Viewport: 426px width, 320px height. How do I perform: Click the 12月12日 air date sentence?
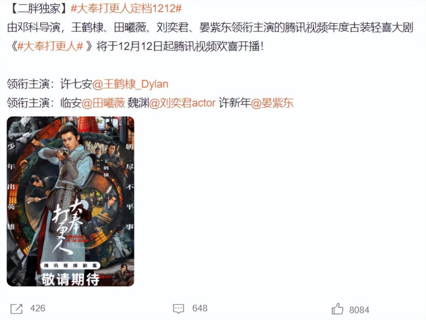coord(180,47)
